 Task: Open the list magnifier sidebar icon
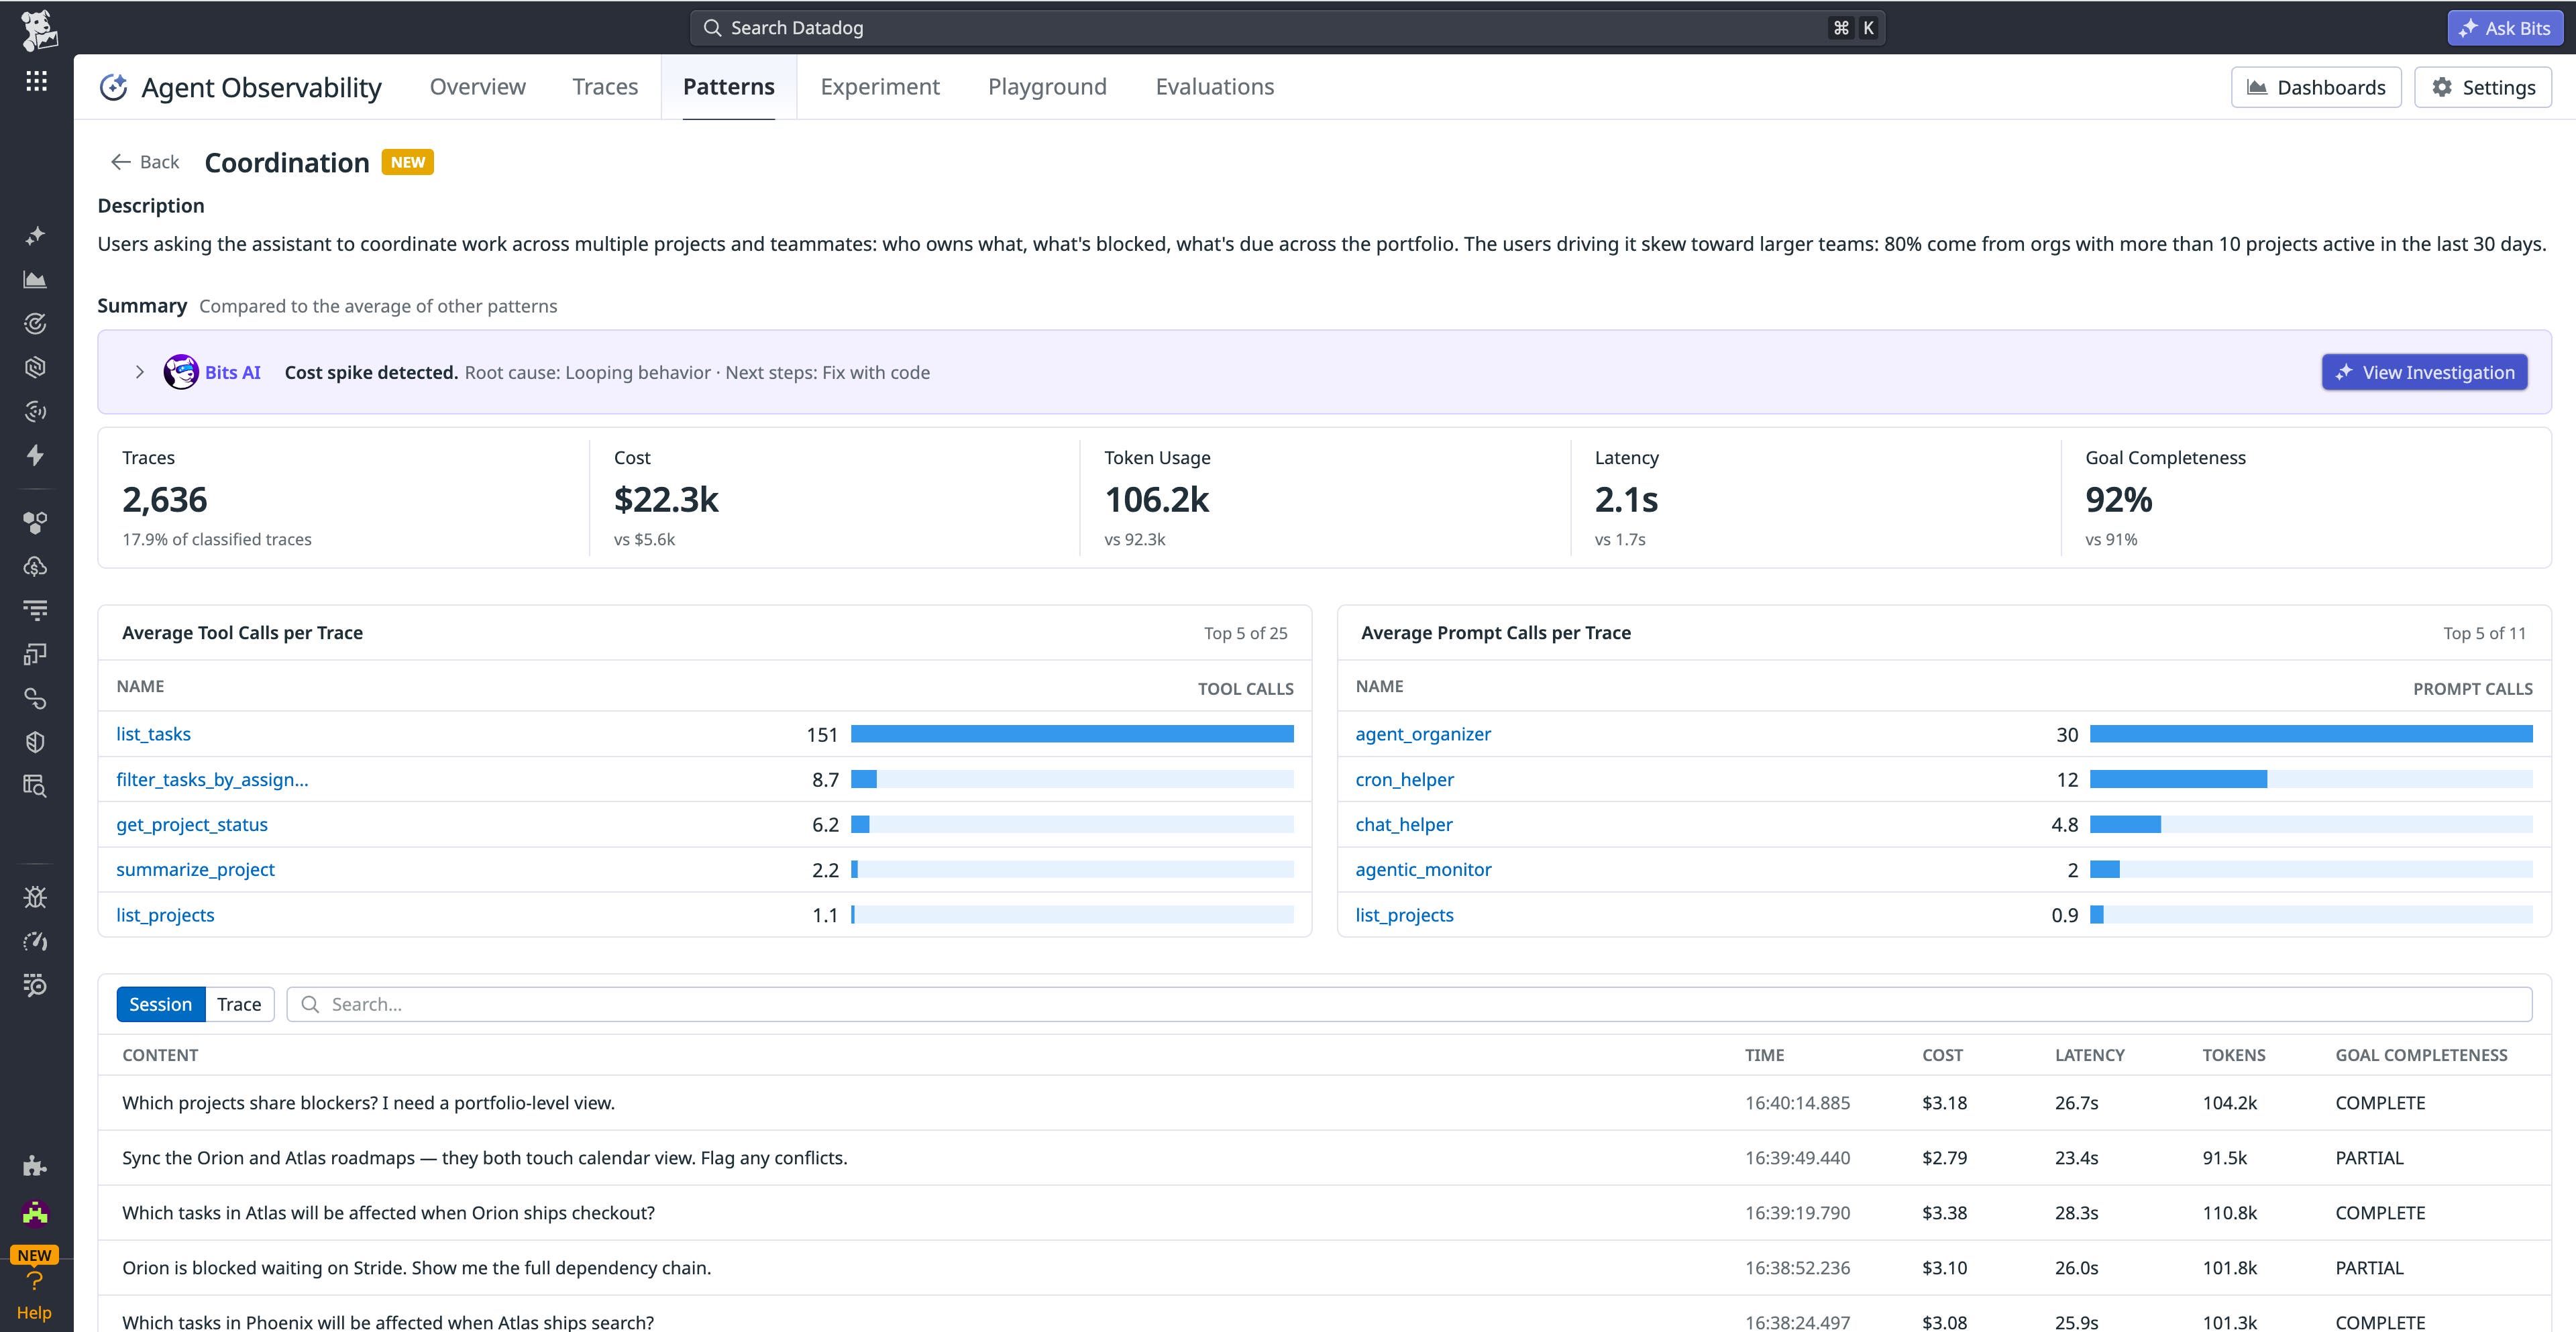[35, 985]
